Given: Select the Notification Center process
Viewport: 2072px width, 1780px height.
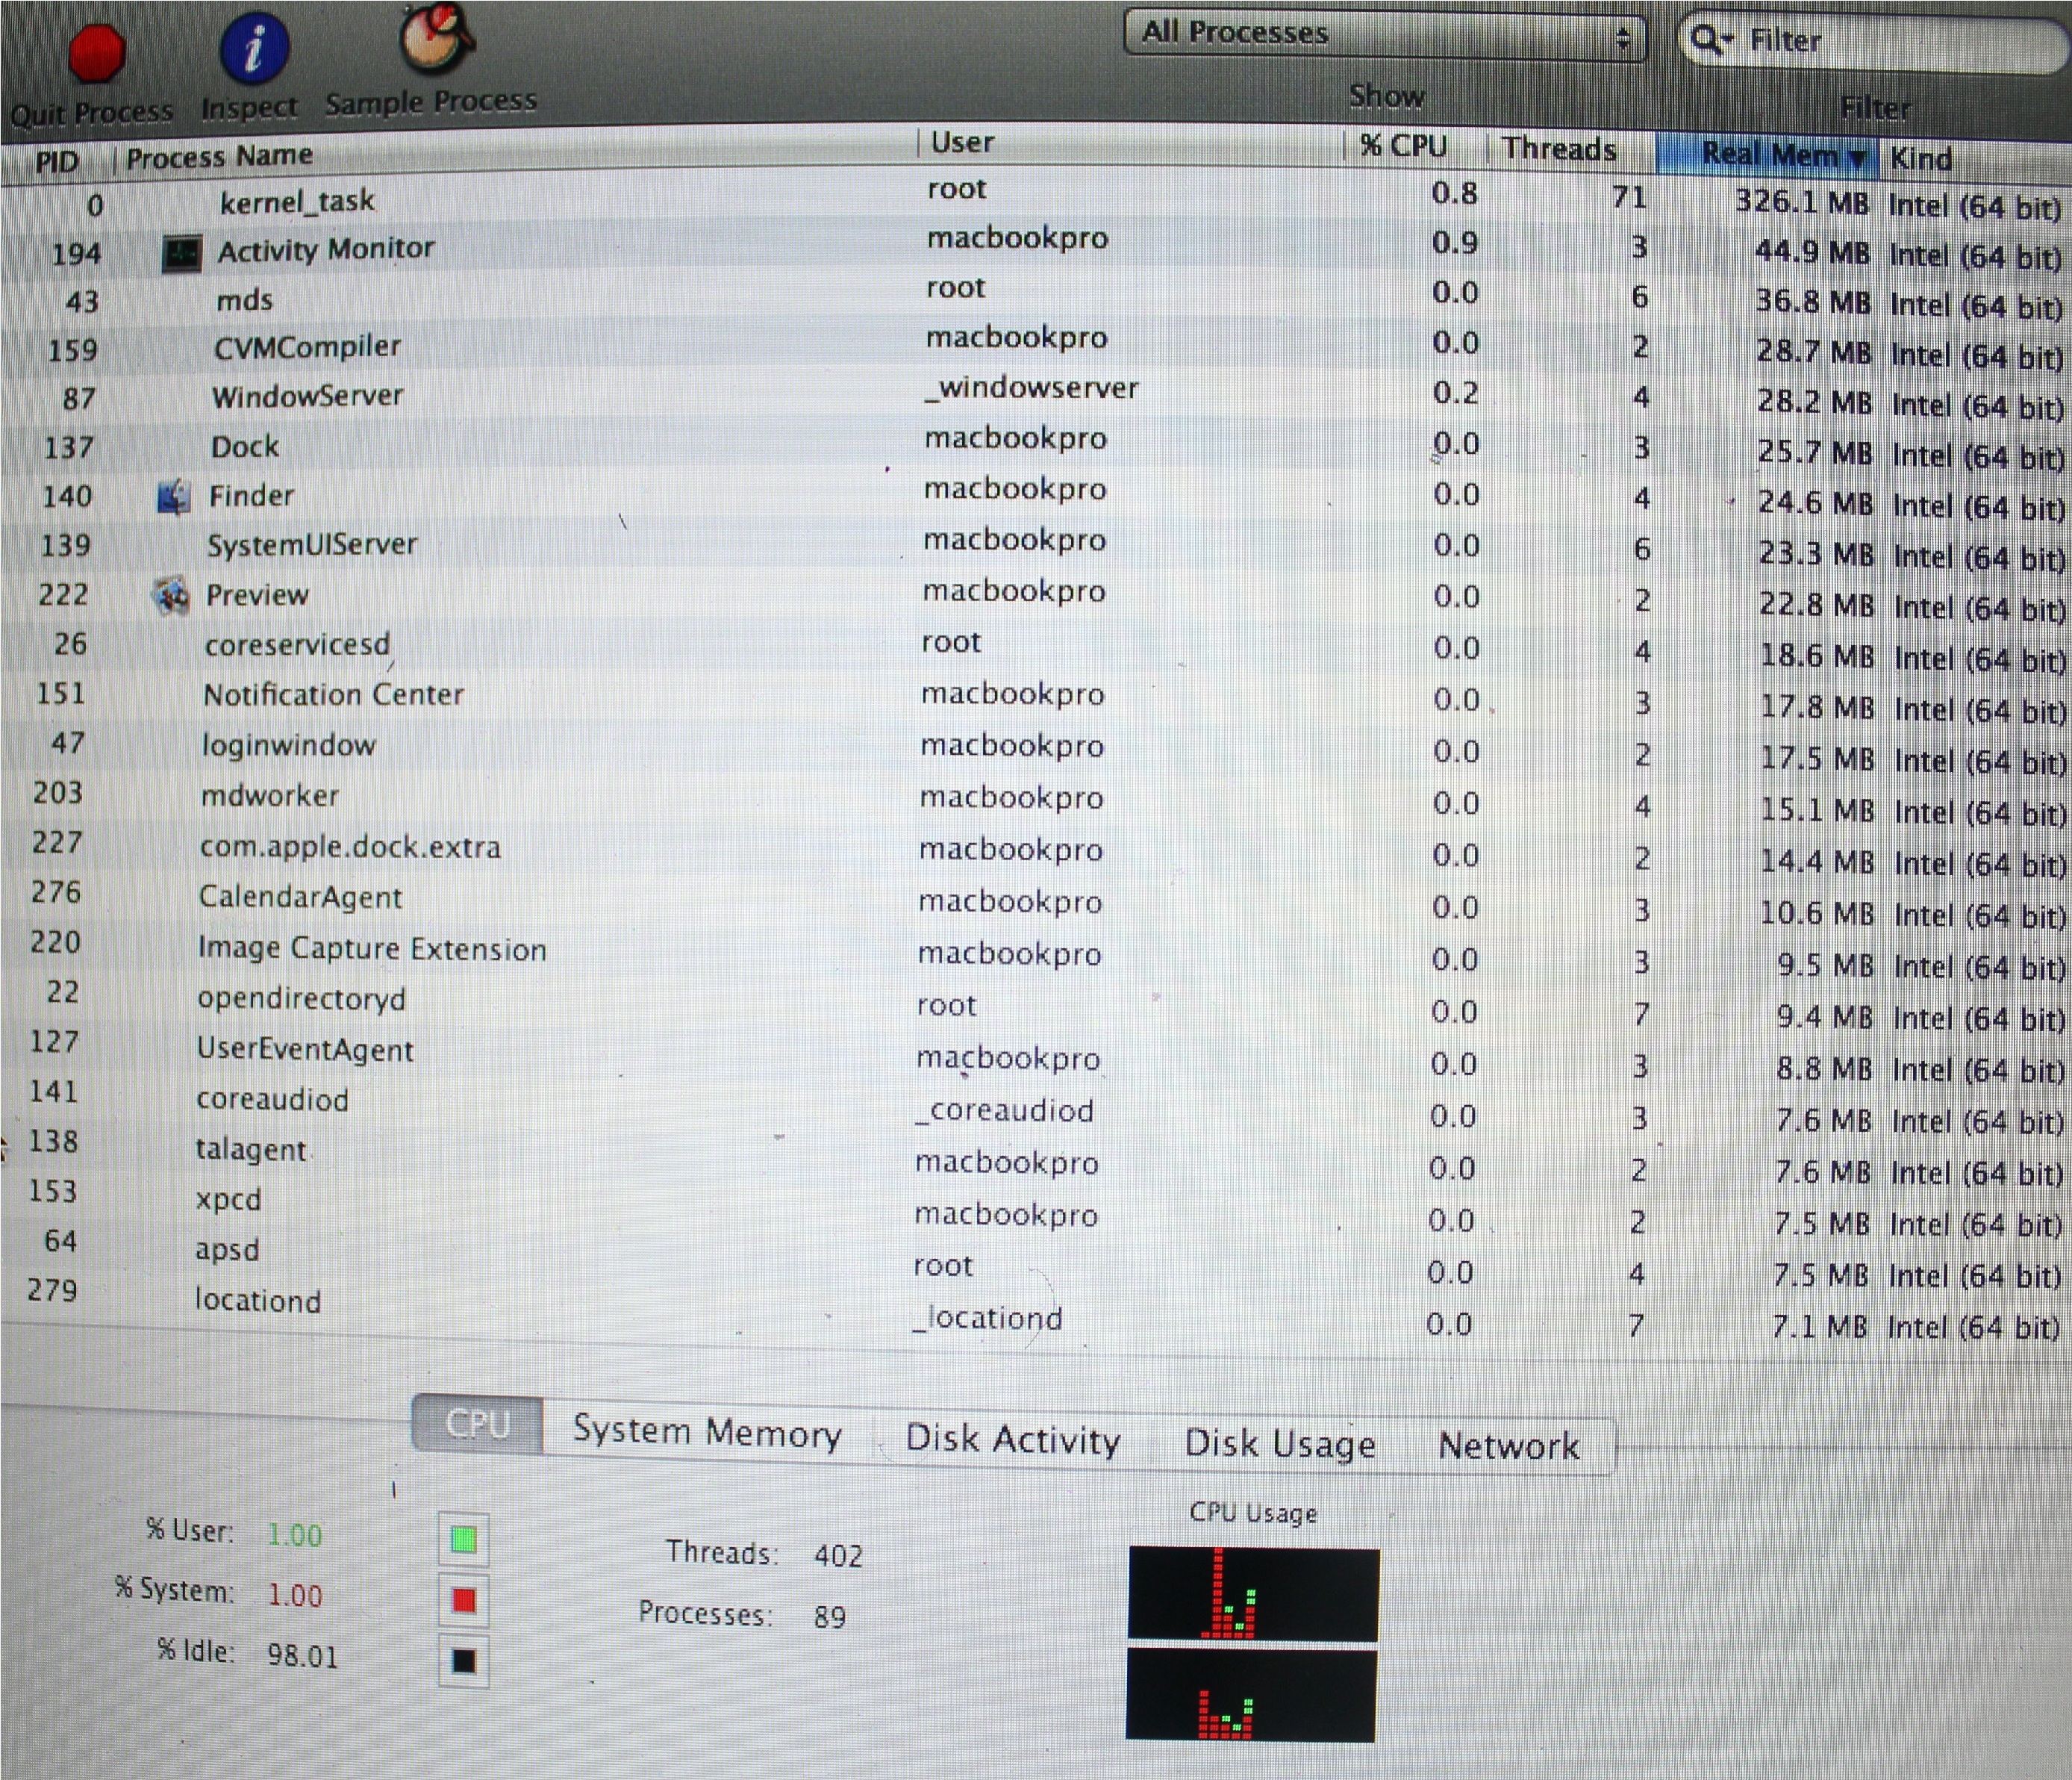Looking at the screenshot, I should [334, 694].
